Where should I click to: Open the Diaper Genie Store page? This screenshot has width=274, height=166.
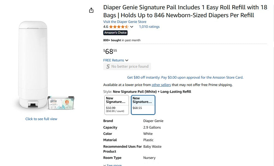(x=125, y=22)
